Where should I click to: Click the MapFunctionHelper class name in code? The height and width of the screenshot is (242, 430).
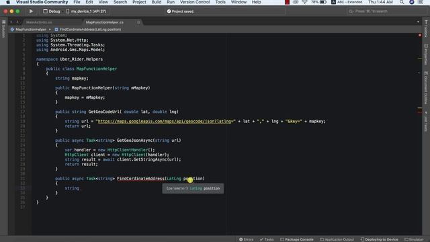97,69
